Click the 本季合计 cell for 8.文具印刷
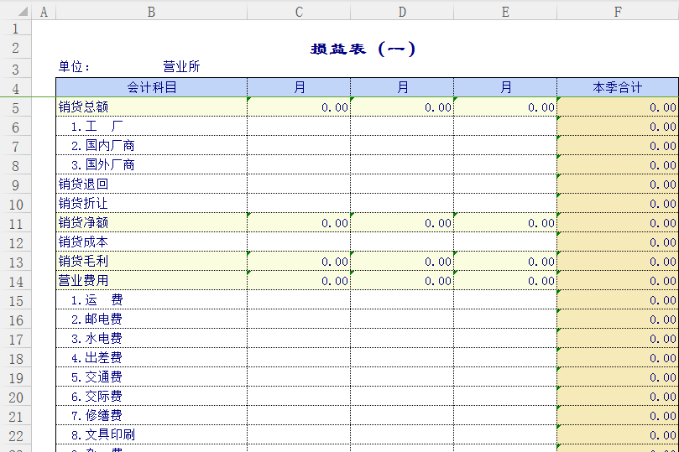The height and width of the screenshot is (452, 679). [617, 435]
